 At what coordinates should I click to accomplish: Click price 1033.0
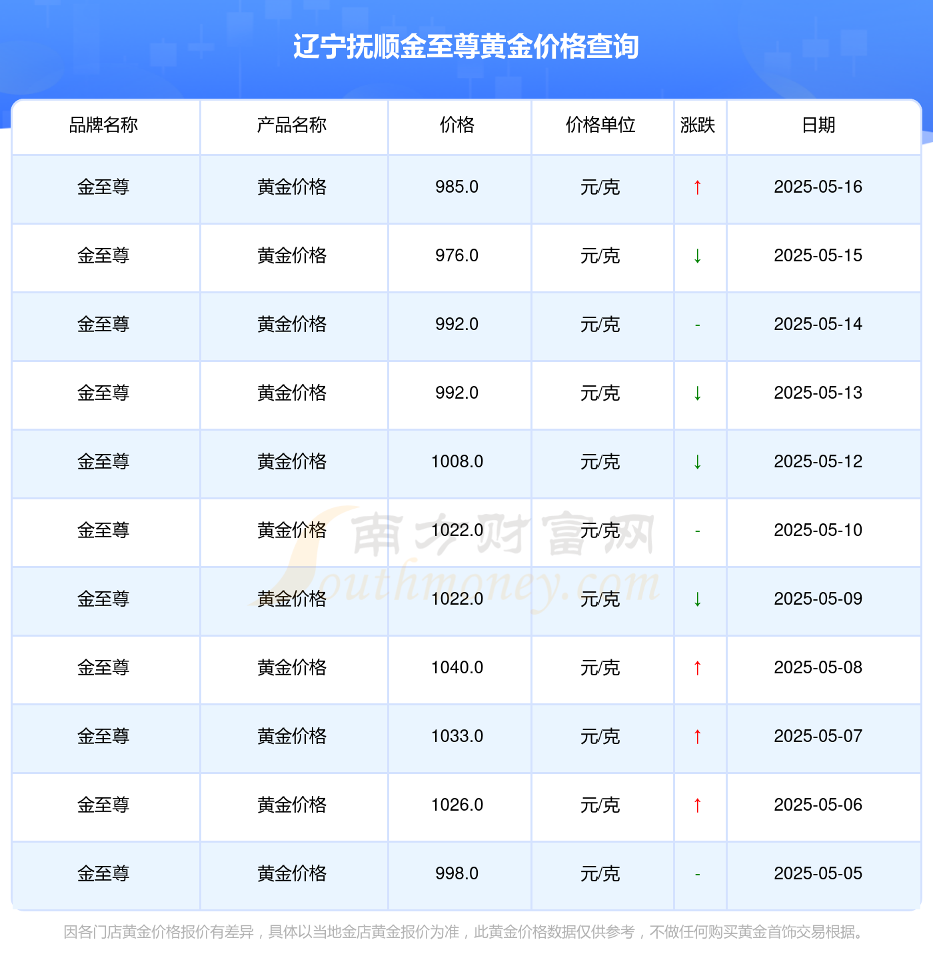point(457,737)
